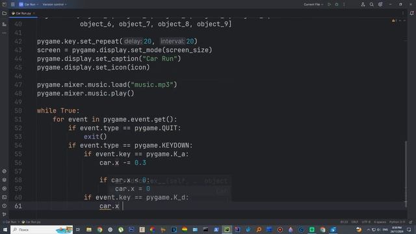Image resolution: width=416 pixels, height=234 pixels.
Task: Open Windows notification center icon
Action: (409, 229)
